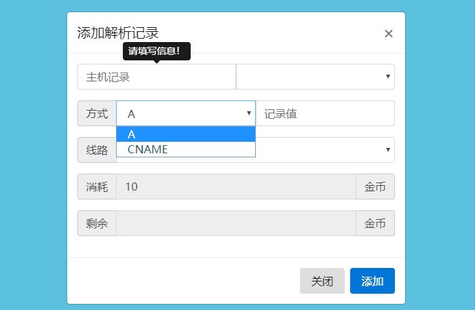
Task: Click the 主机记录 host record input
Action: coord(156,77)
